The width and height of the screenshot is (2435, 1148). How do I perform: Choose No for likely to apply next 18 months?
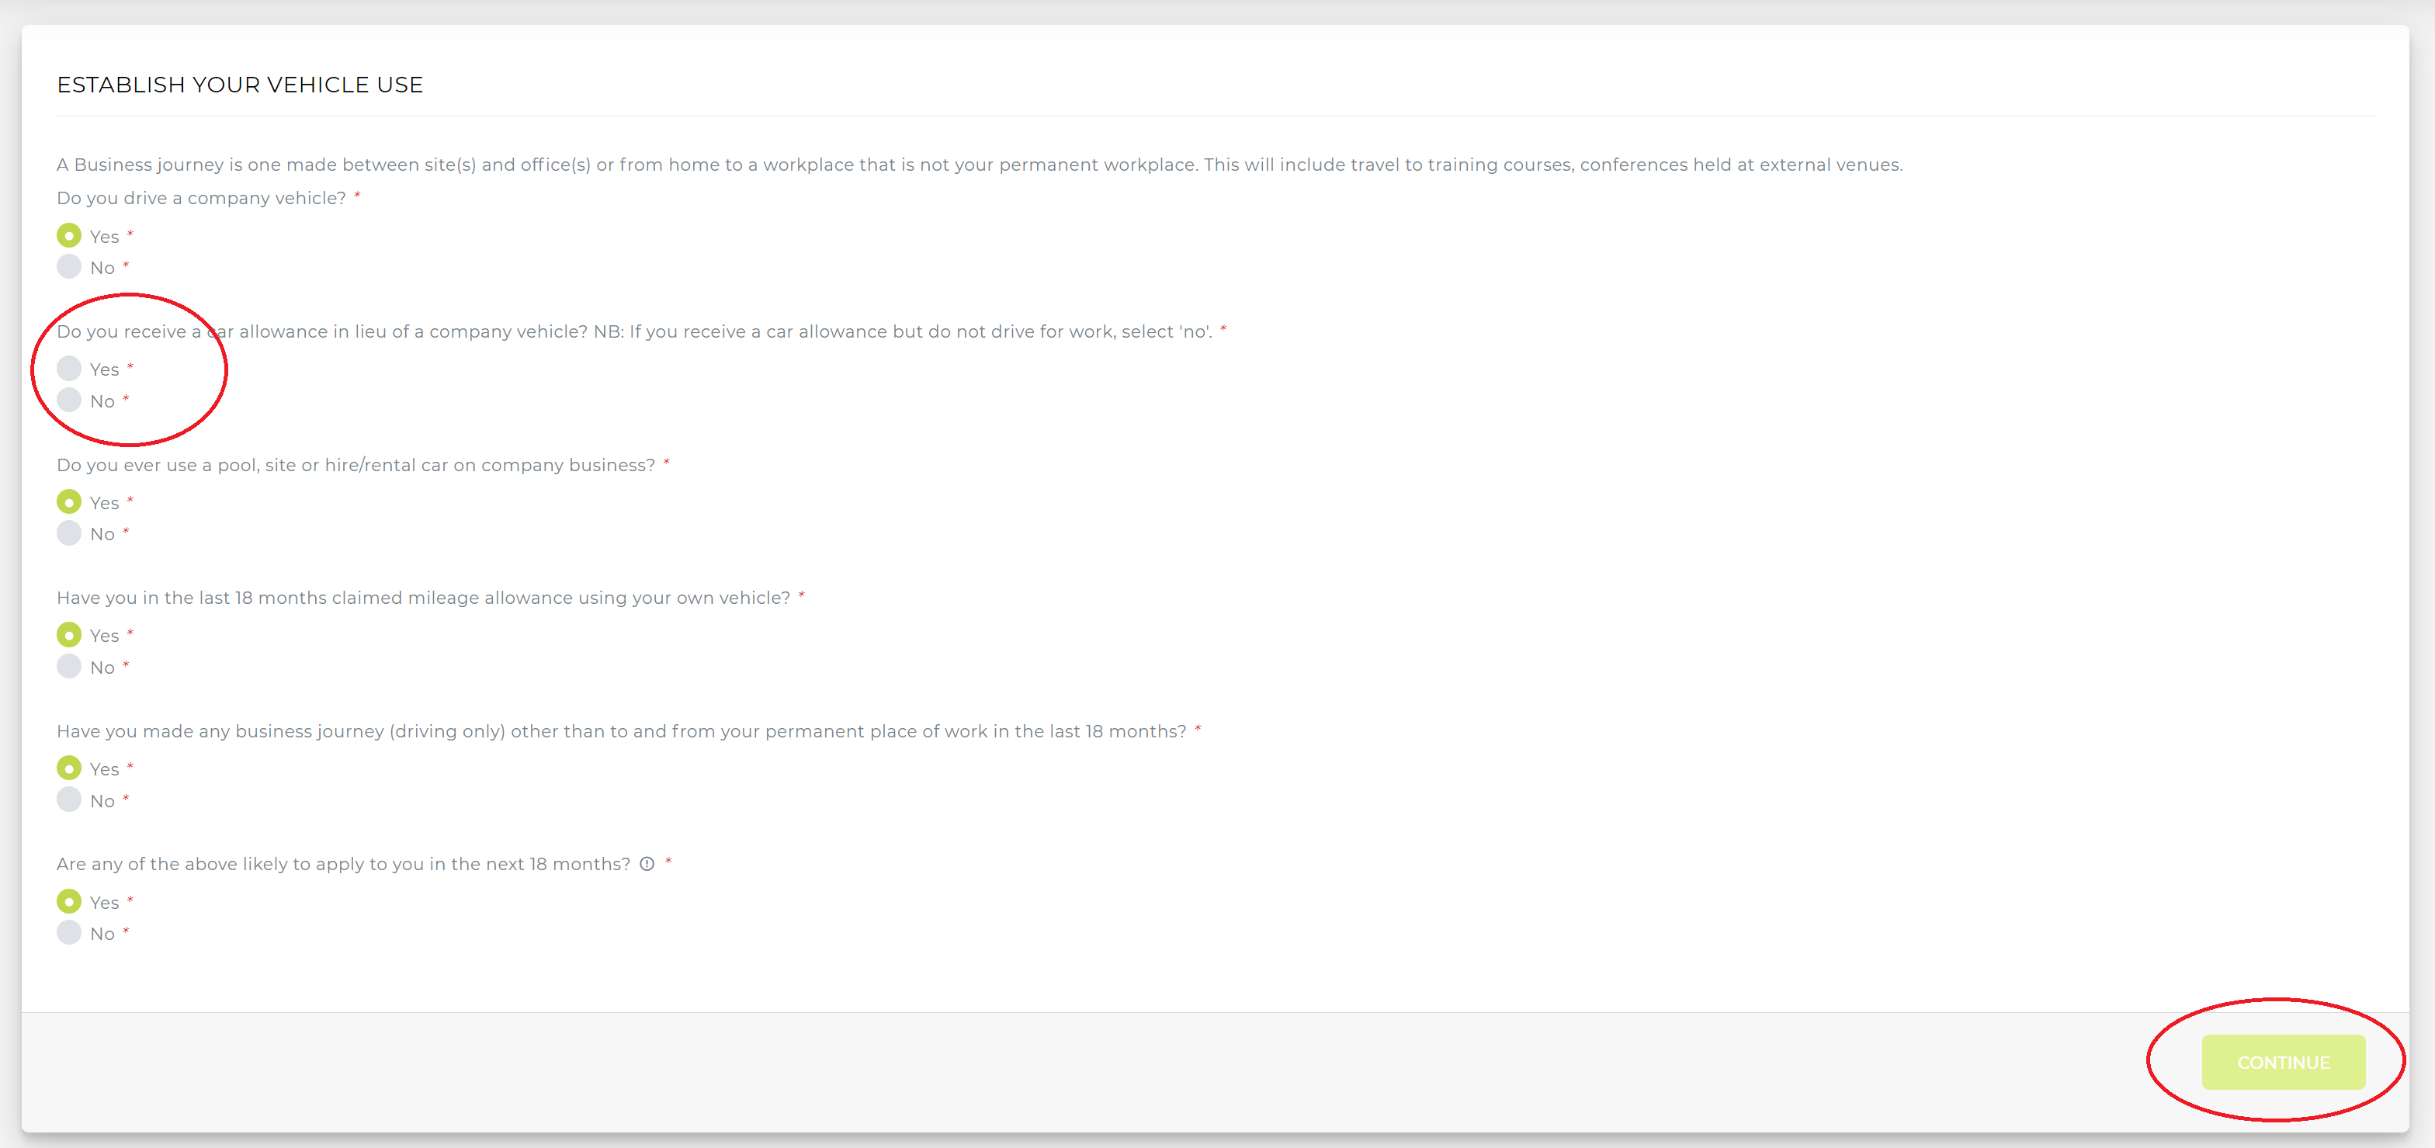tap(69, 932)
